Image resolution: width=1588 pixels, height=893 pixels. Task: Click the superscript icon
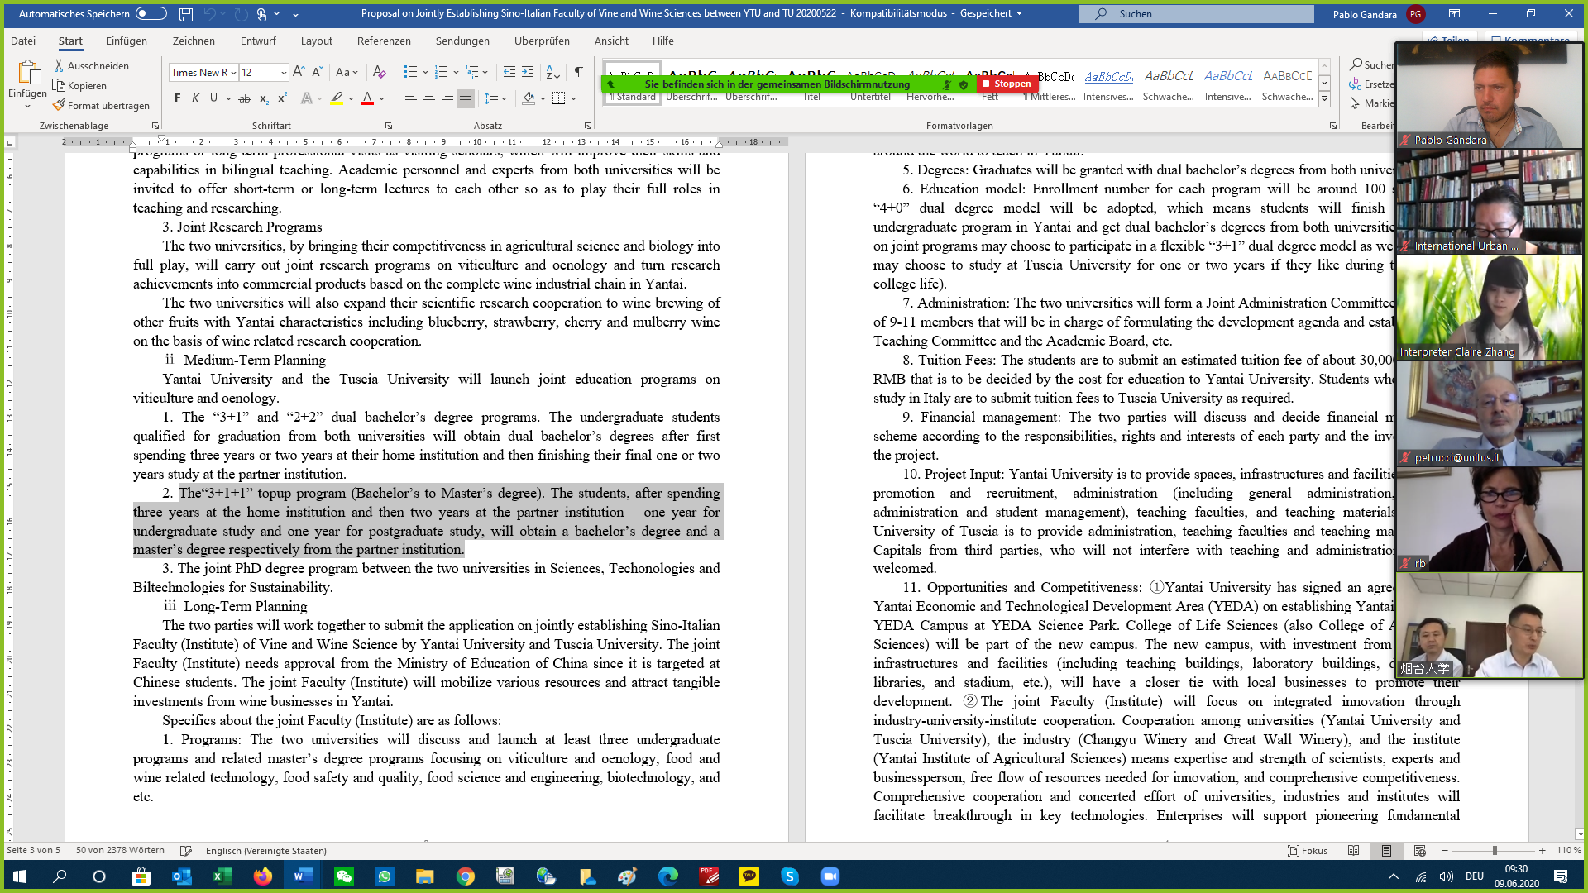[282, 98]
